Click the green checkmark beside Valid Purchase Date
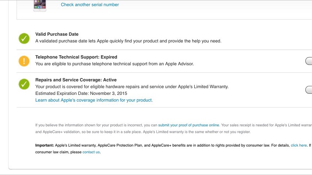 click(24, 38)
